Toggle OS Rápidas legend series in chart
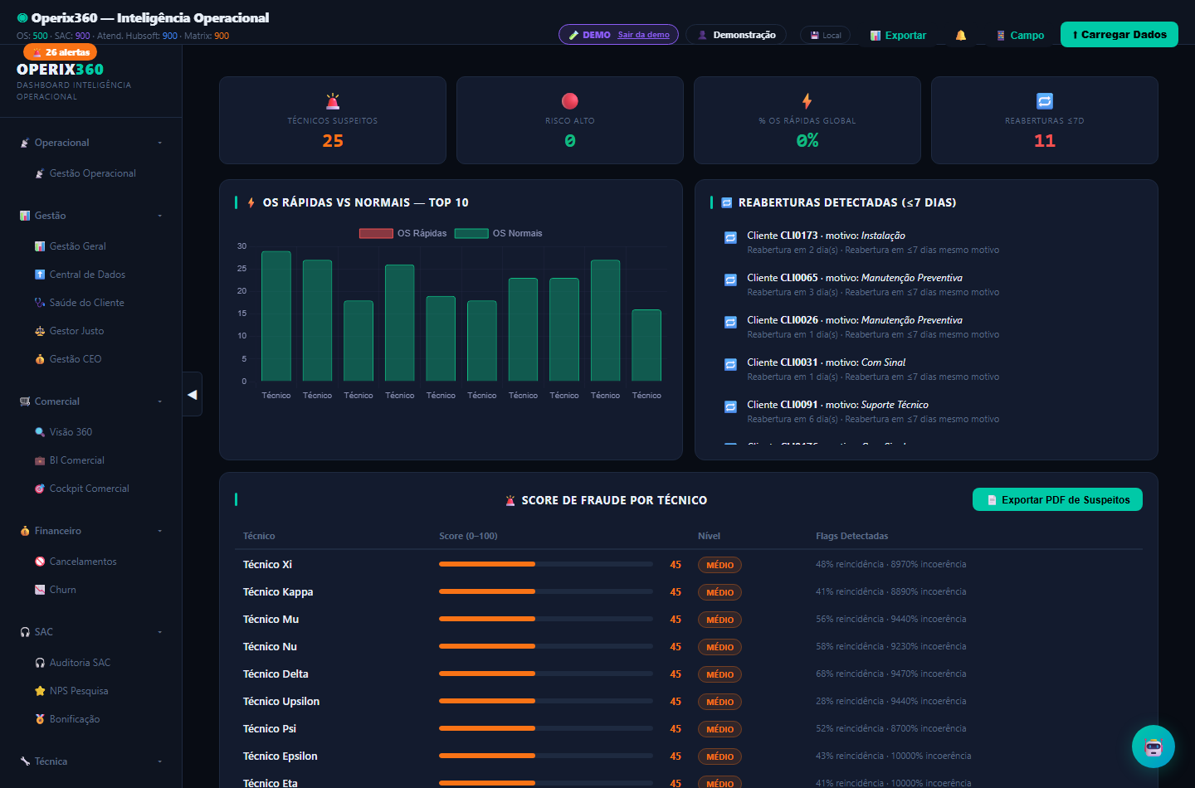Screen dimensions: 1195x788 [402, 233]
